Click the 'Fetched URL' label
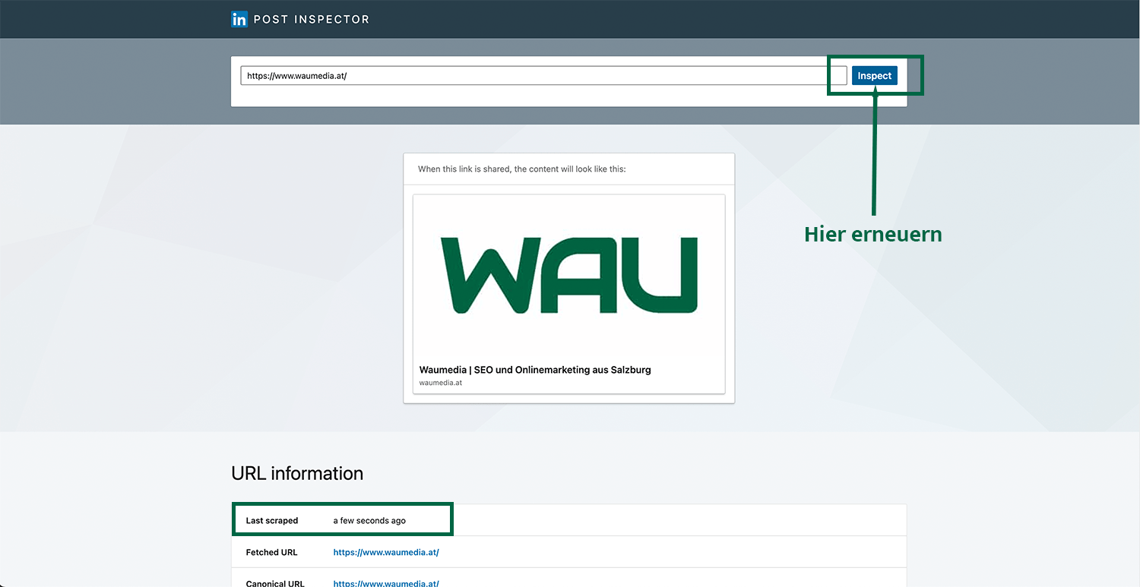This screenshot has height=587, width=1140. click(271, 552)
